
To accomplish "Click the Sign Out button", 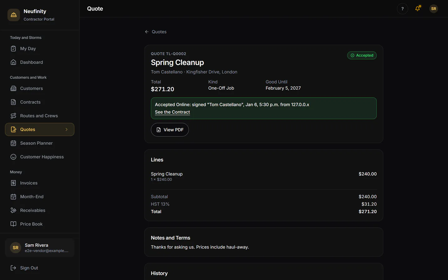I will [x=40, y=268].
